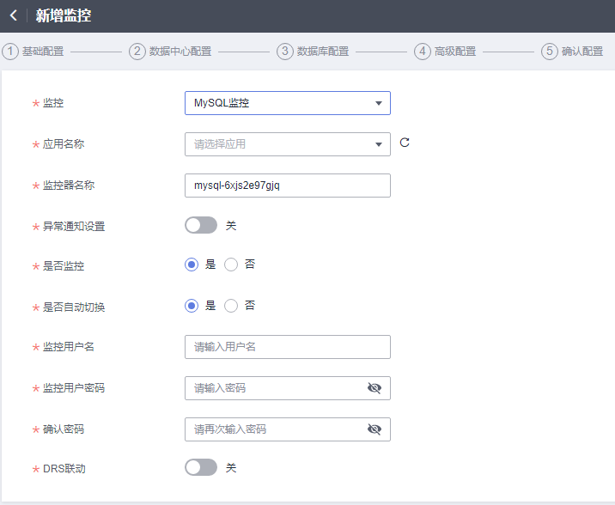The height and width of the screenshot is (505, 615).
Task: Click the 监控器名称 field containing mysql-6xjs2e97gjq
Action: (x=288, y=186)
